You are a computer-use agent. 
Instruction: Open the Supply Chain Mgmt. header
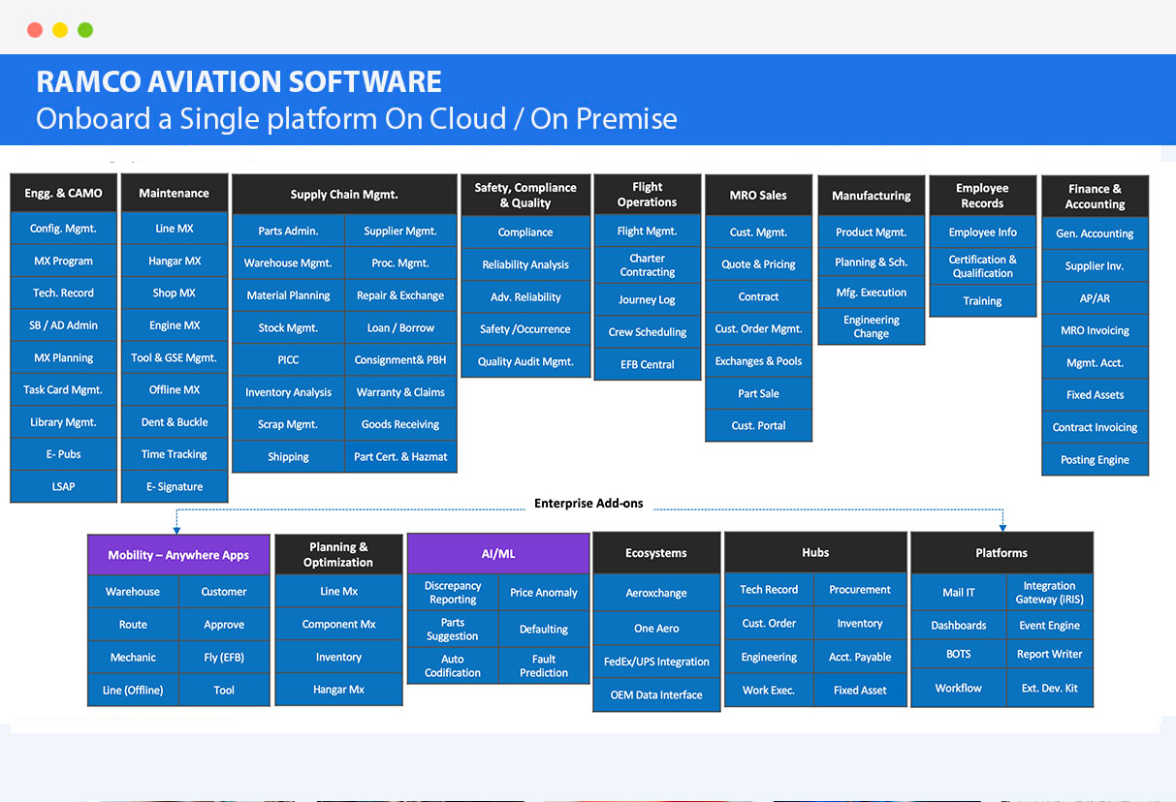click(x=344, y=195)
